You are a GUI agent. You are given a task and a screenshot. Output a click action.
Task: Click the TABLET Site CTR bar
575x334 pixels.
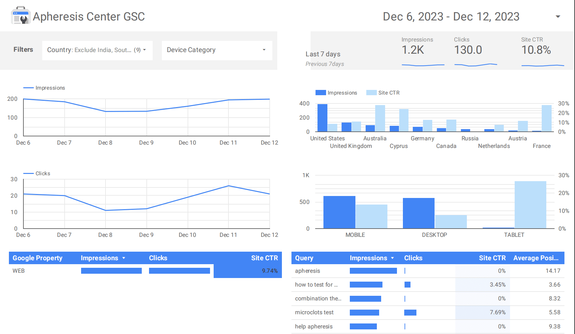(x=530, y=205)
